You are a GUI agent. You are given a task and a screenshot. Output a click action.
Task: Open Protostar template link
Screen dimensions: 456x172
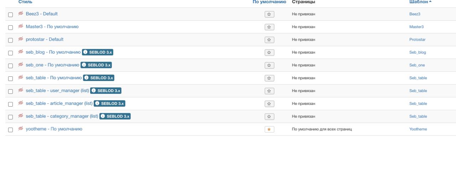click(x=418, y=40)
